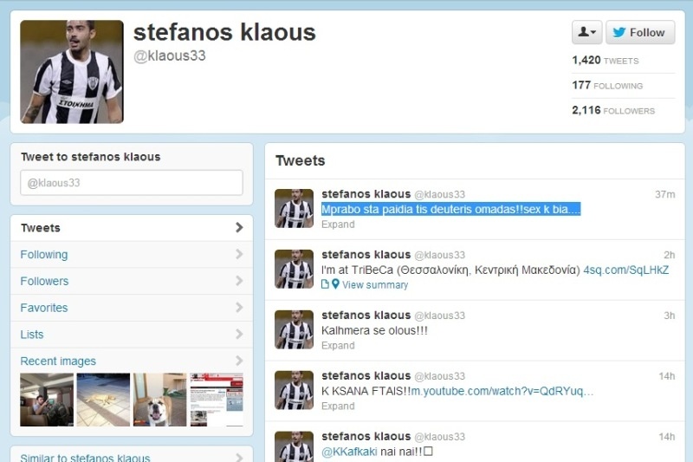This screenshot has height=462, width=693.
Task: Click the large profile photo of stefanos klaous
Action: point(72,72)
